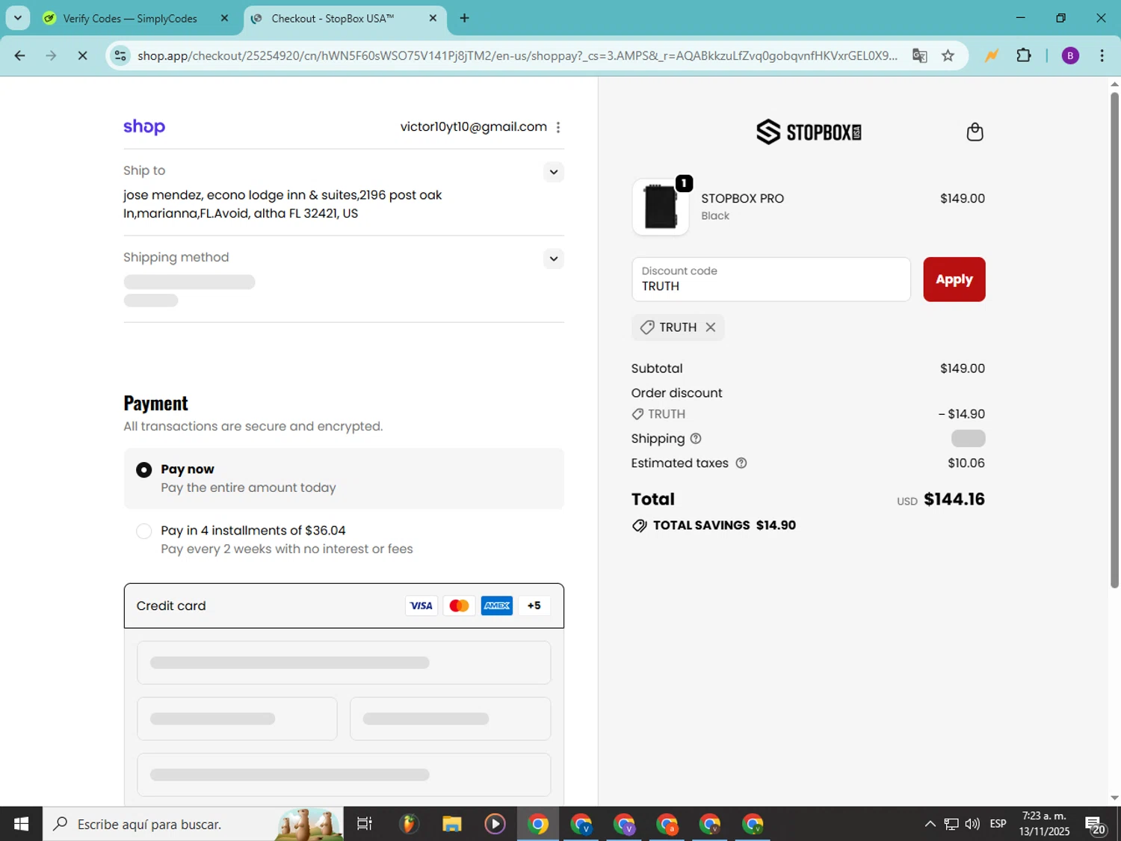Open the account options menu beside the email
Viewport: 1121px width, 841px height.
(x=558, y=127)
